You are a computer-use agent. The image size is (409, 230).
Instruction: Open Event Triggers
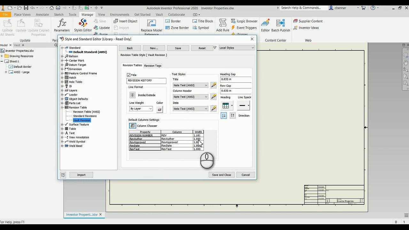tap(244, 28)
